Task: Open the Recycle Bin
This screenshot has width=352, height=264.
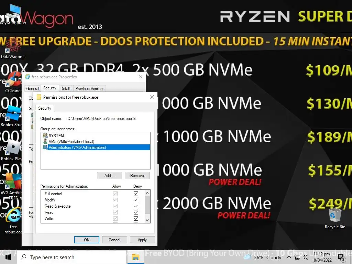Action: click(335, 218)
